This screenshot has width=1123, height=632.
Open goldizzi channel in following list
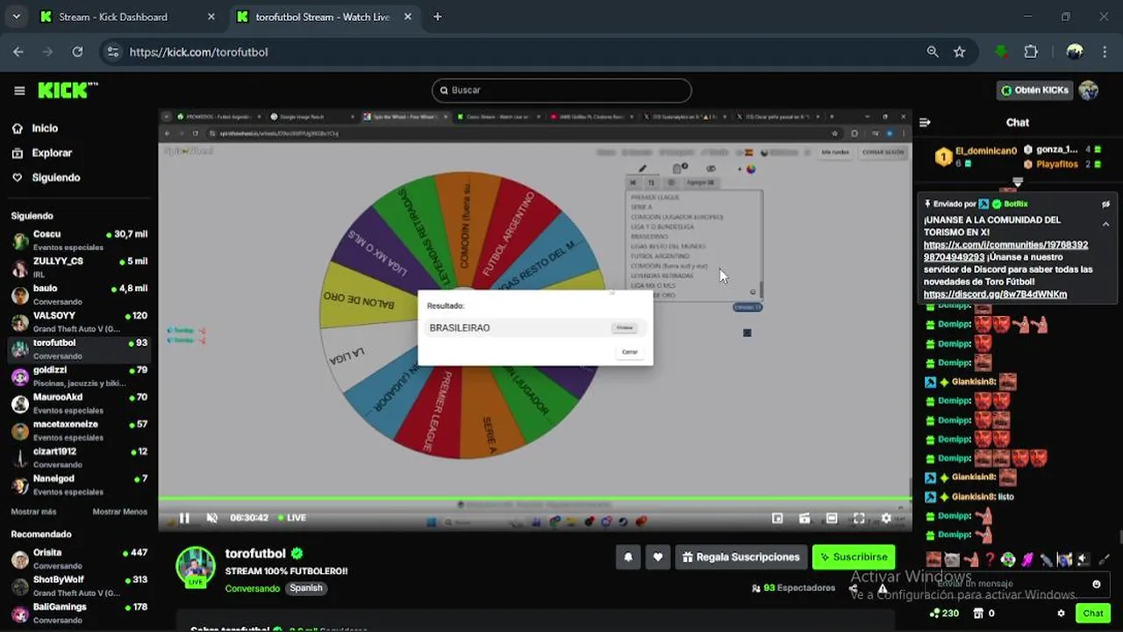tap(79, 376)
